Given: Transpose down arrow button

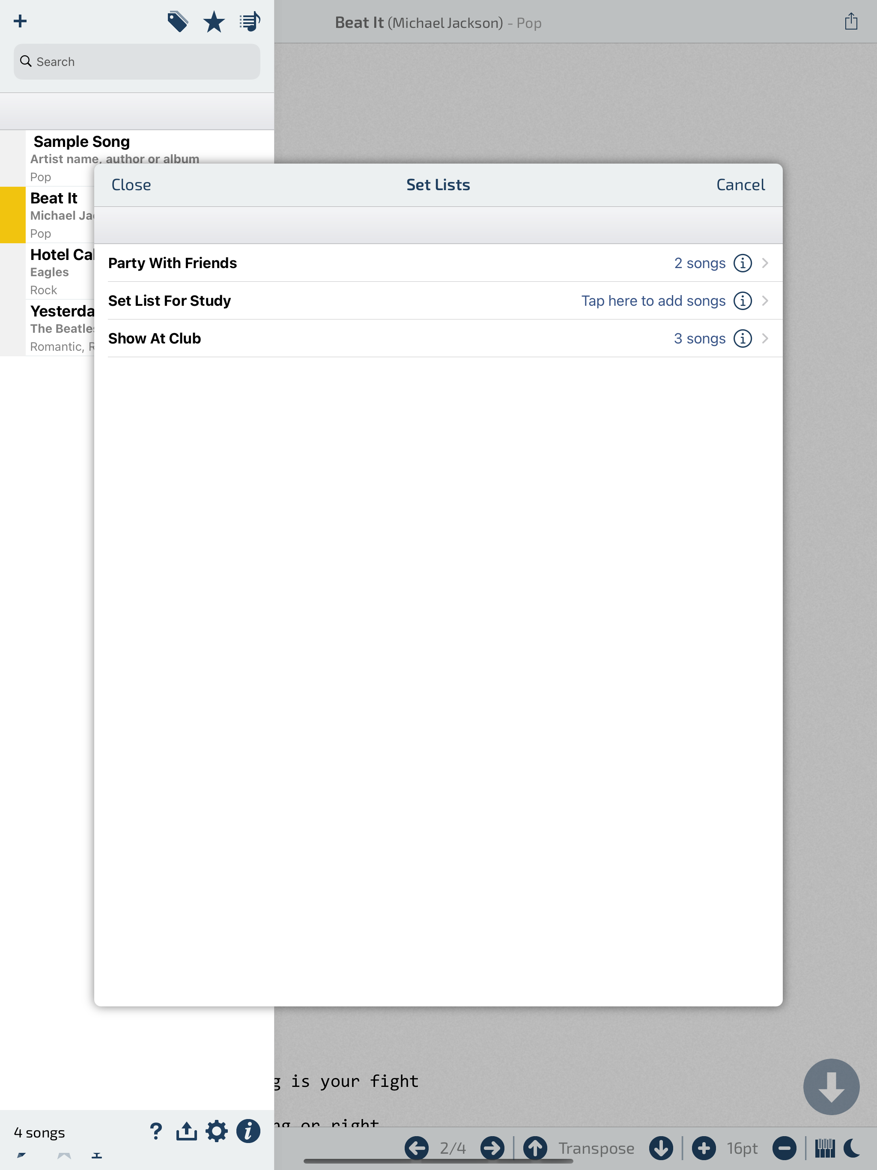Looking at the screenshot, I should [661, 1148].
